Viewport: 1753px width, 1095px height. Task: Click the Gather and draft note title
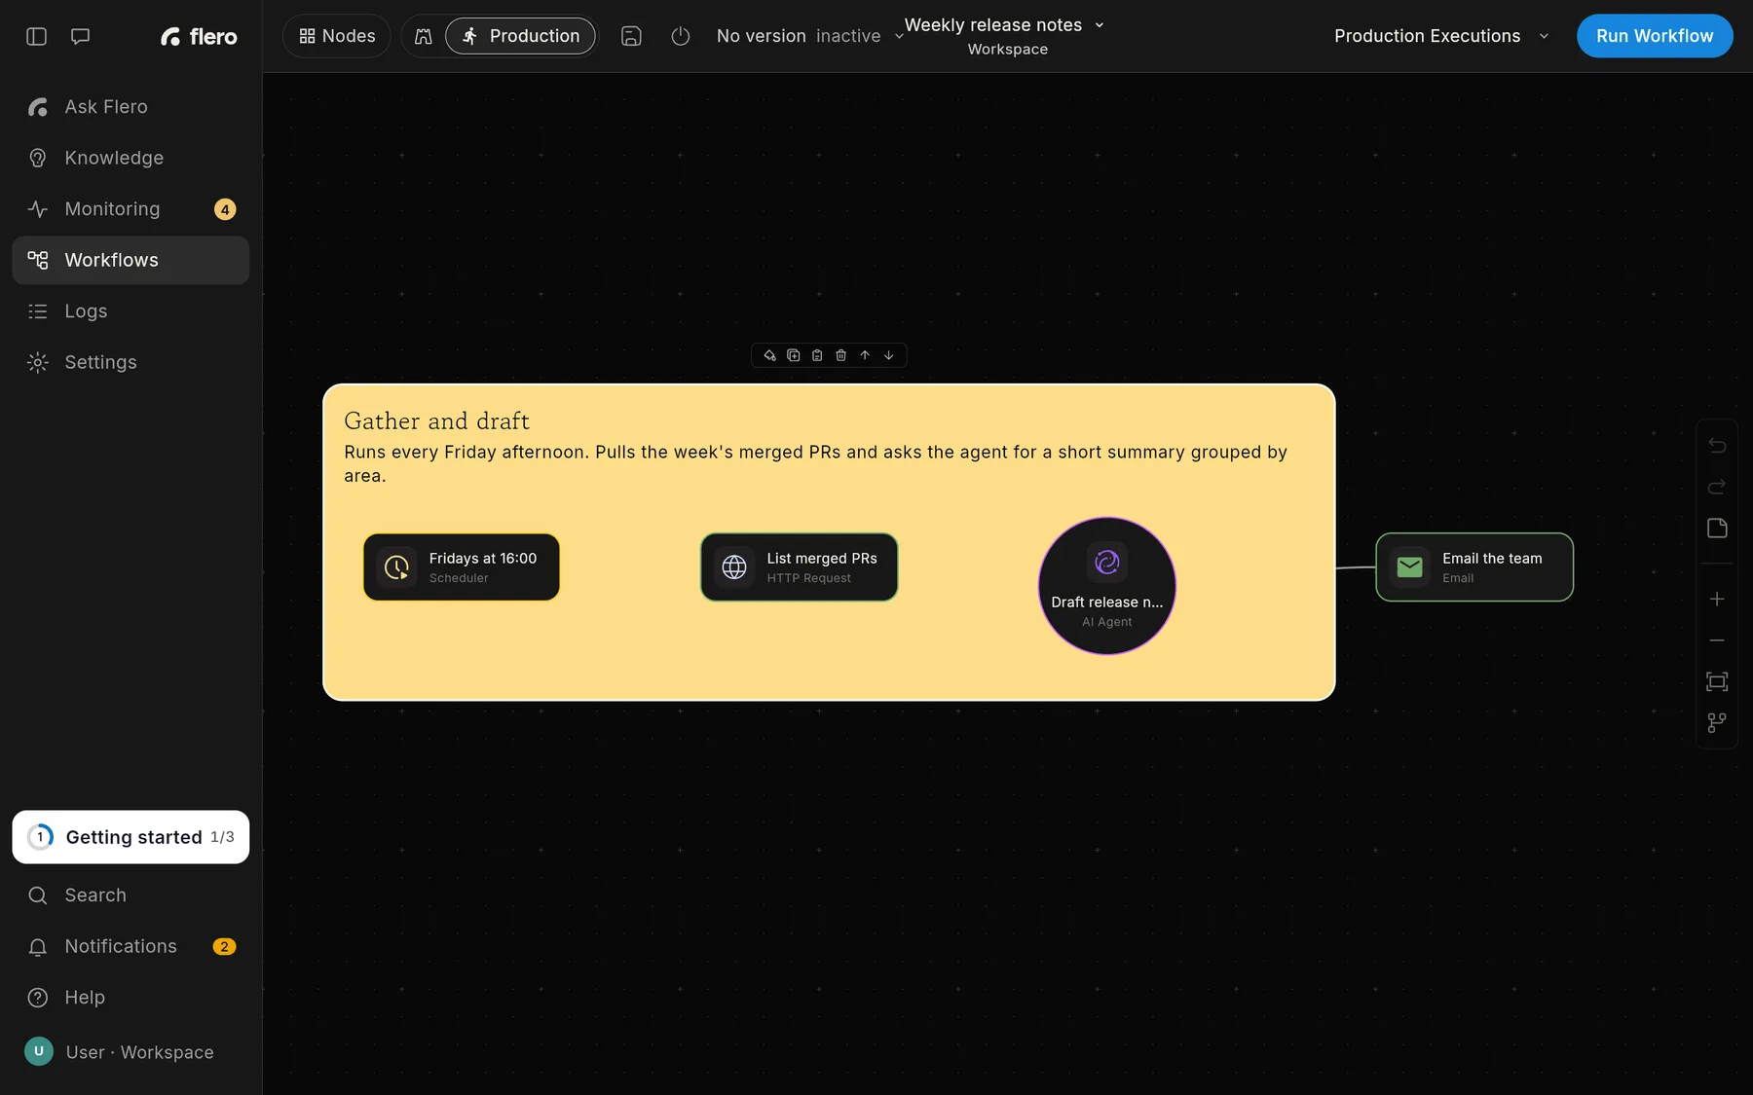[x=437, y=421]
